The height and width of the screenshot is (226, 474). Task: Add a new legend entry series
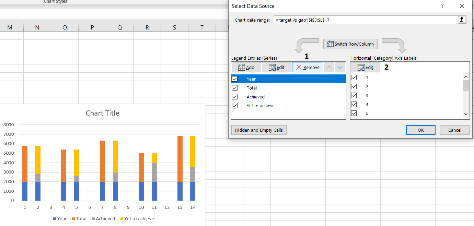pos(246,67)
